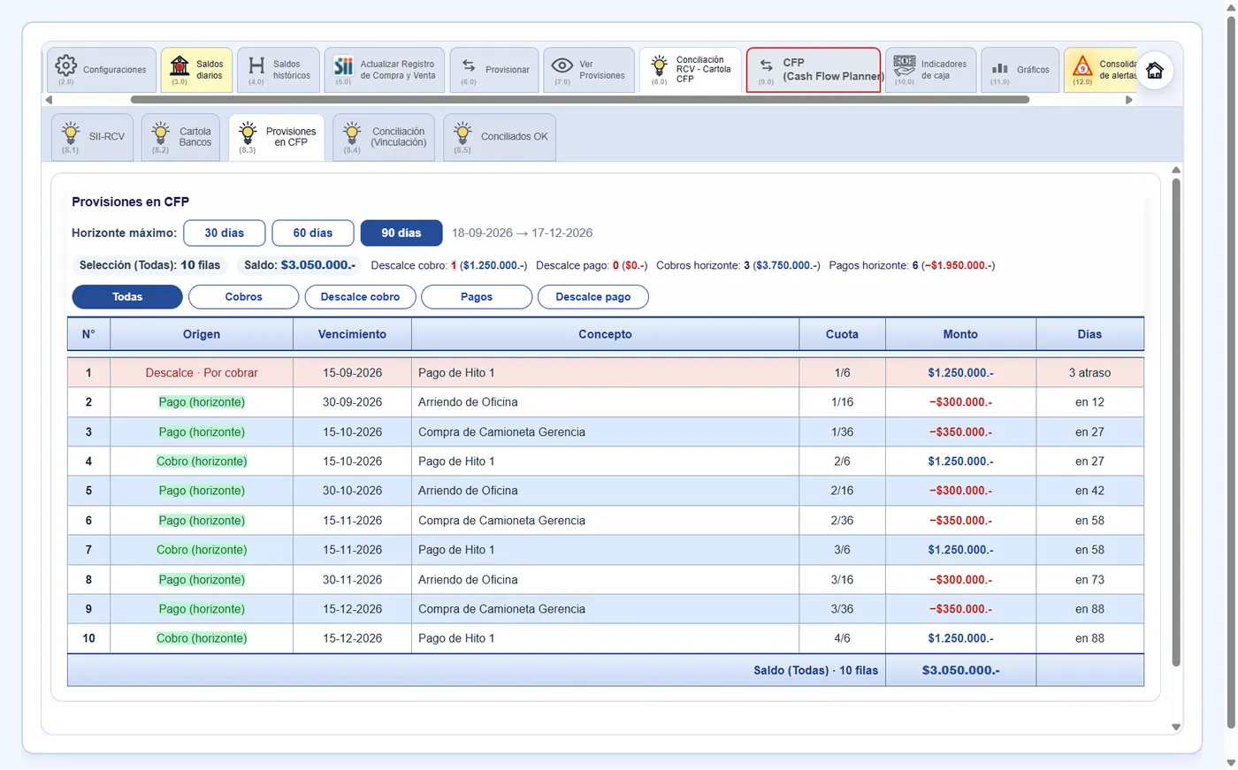Open Ver Provisiones eye icon

(x=562, y=65)
